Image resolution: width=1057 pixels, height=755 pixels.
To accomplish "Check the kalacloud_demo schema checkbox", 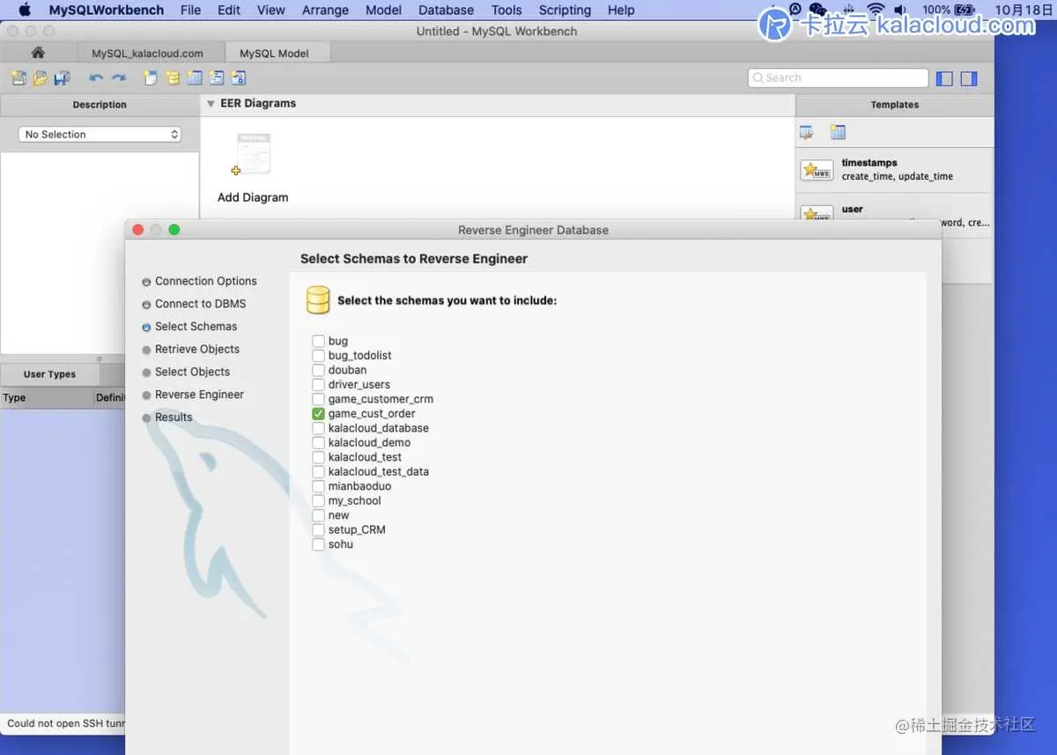I will (x=318, y=442).
